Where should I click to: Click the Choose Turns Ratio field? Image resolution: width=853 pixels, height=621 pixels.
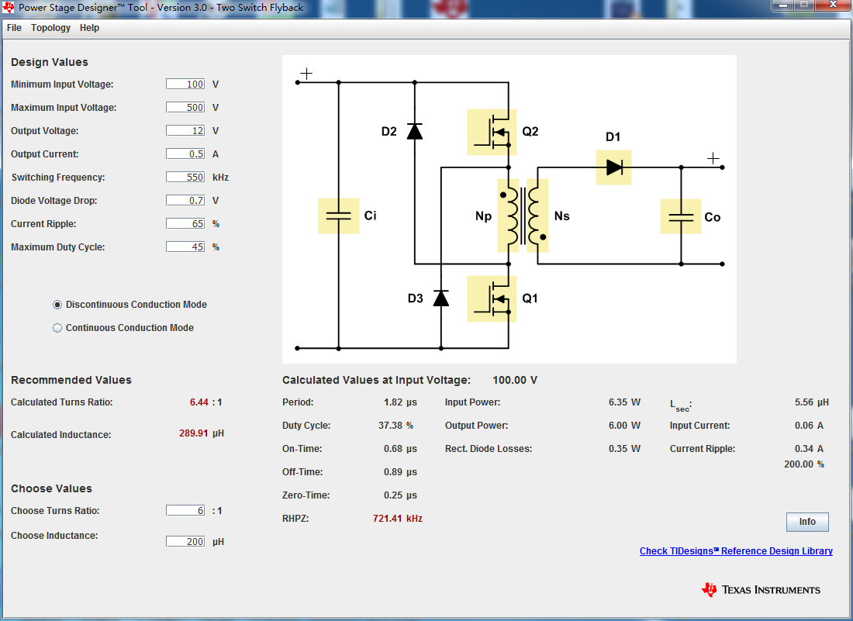(185, 510)
